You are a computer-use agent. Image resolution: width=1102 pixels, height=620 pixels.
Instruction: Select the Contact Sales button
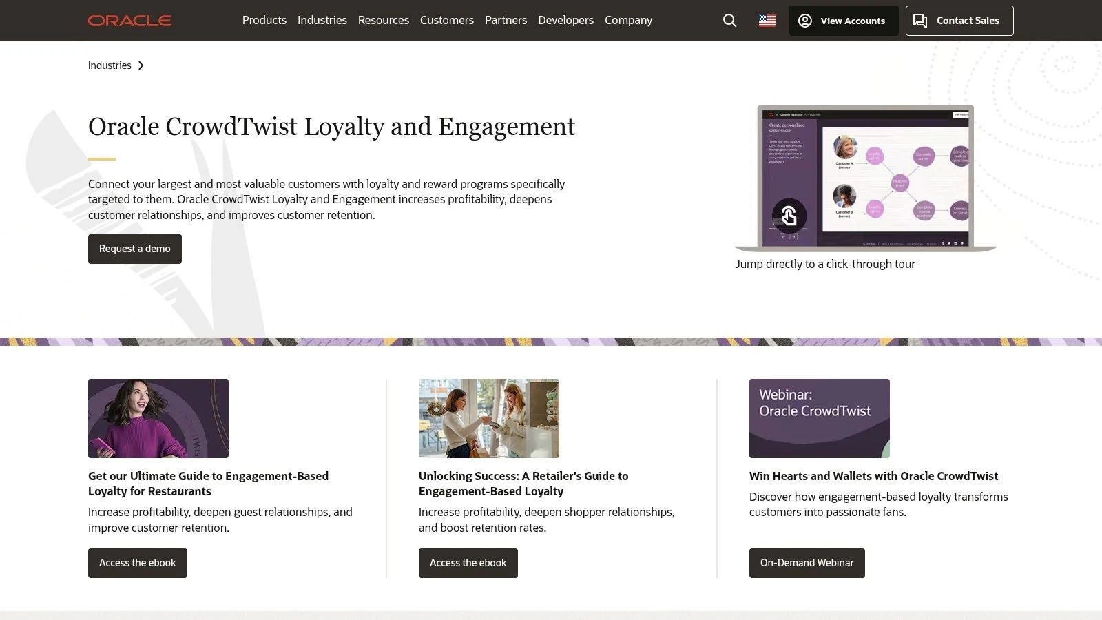[x=959, y=21]
